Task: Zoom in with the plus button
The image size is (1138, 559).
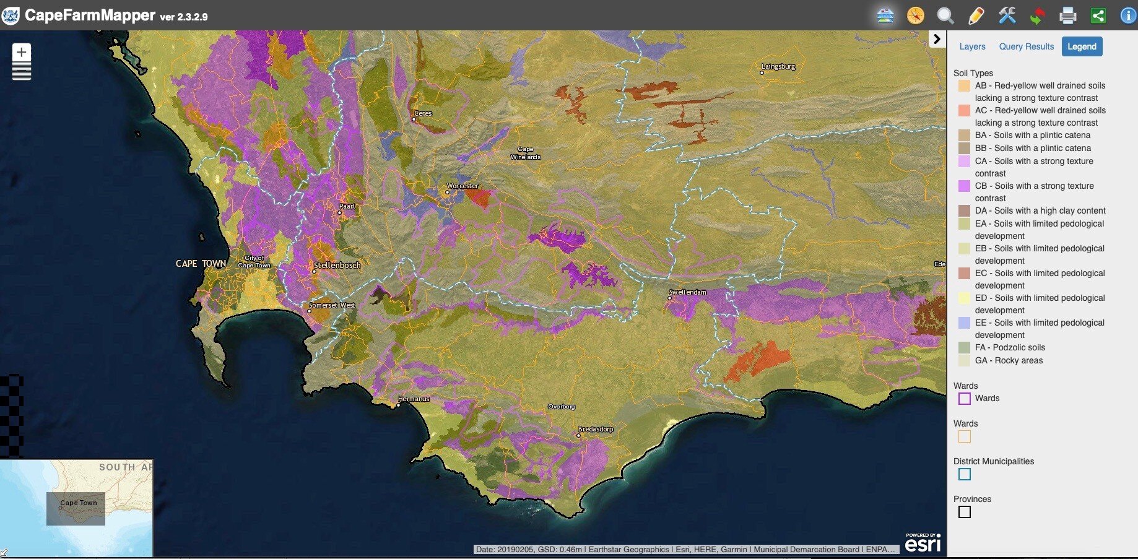Action: [x=22, y=52]
